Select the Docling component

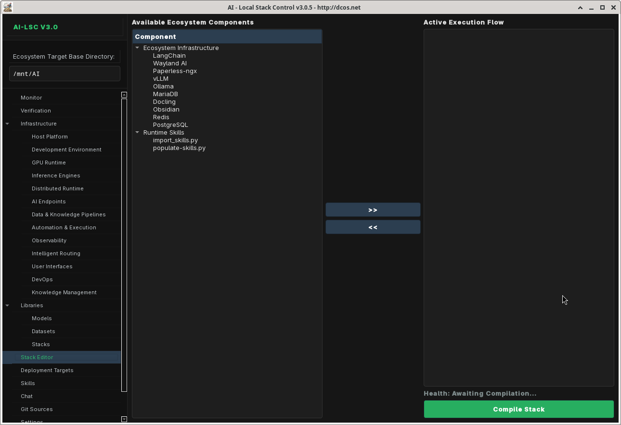tap(164, 101)
